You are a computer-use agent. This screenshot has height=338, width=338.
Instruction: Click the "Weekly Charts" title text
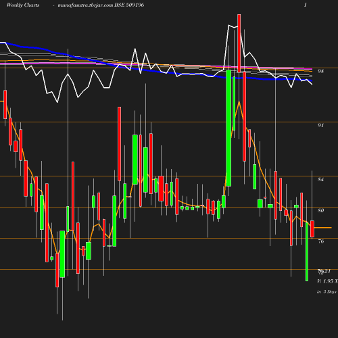point(23,5)
